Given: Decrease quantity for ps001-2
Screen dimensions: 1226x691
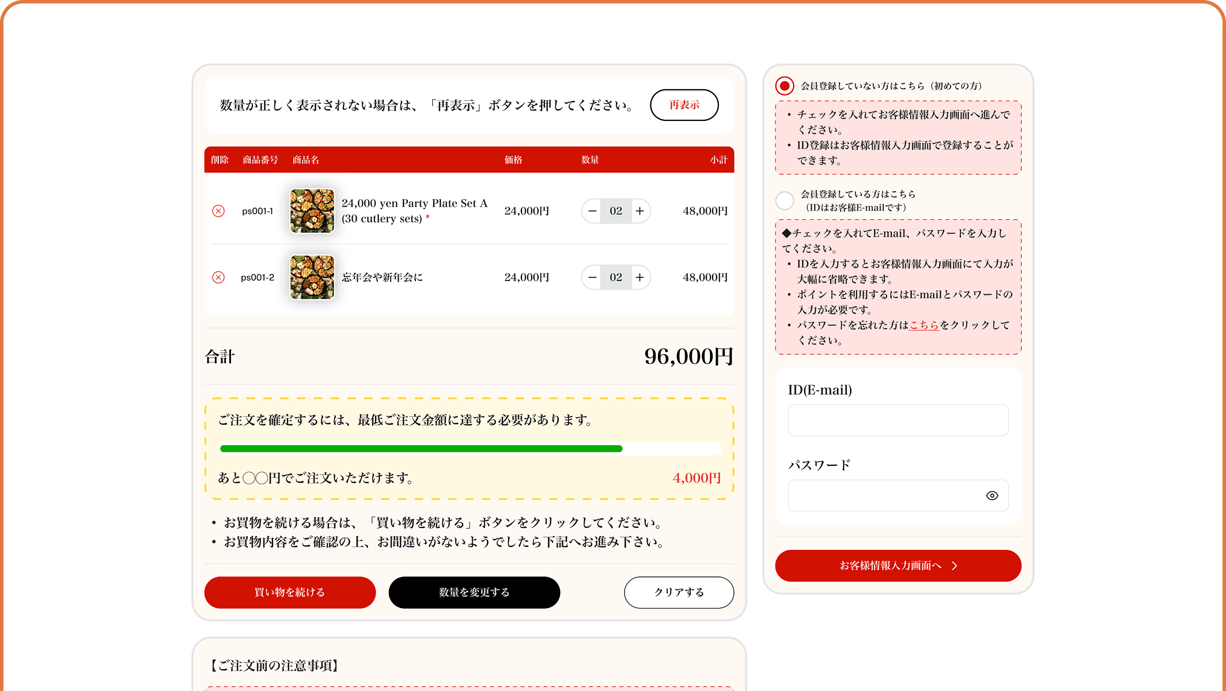Looking at the screenshot, I should click(x=592, y=278).
